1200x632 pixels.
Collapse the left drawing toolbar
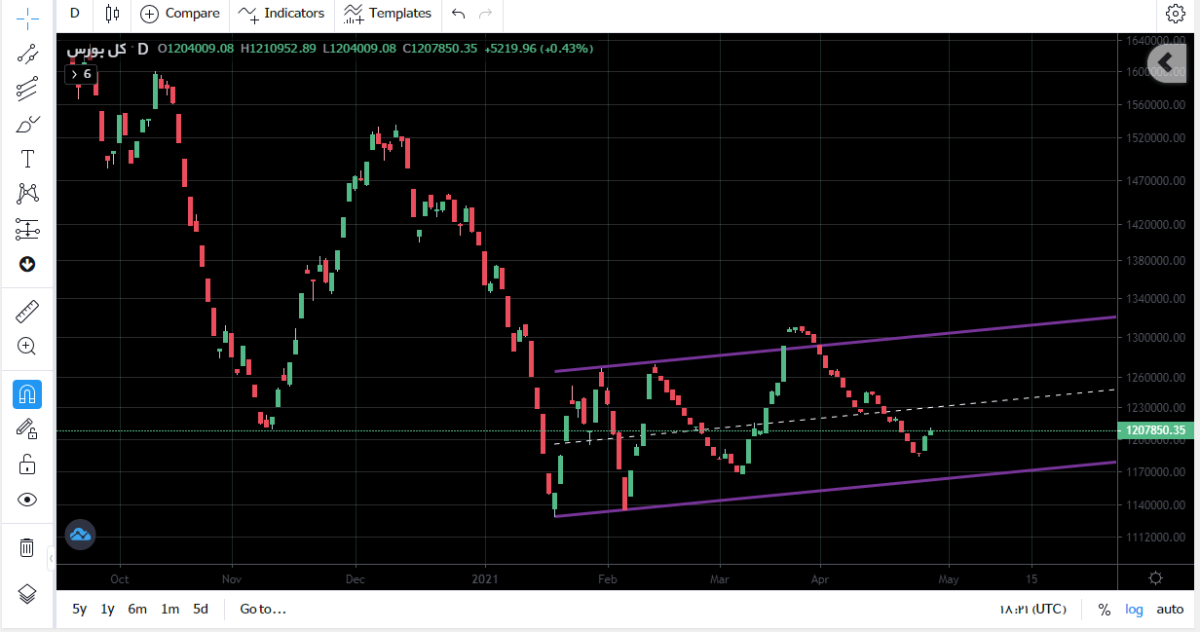[x=51, y=558]
